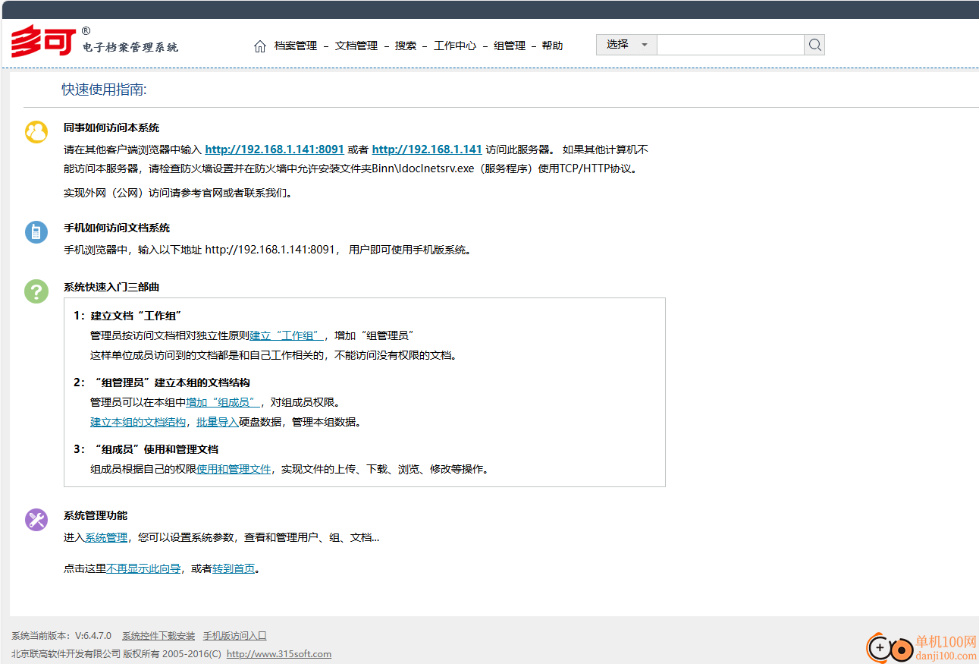Image resolution: width=979 pixels, height=664 pixels.
Task: Click heading 系统管理功能
Action: (96, 515)
